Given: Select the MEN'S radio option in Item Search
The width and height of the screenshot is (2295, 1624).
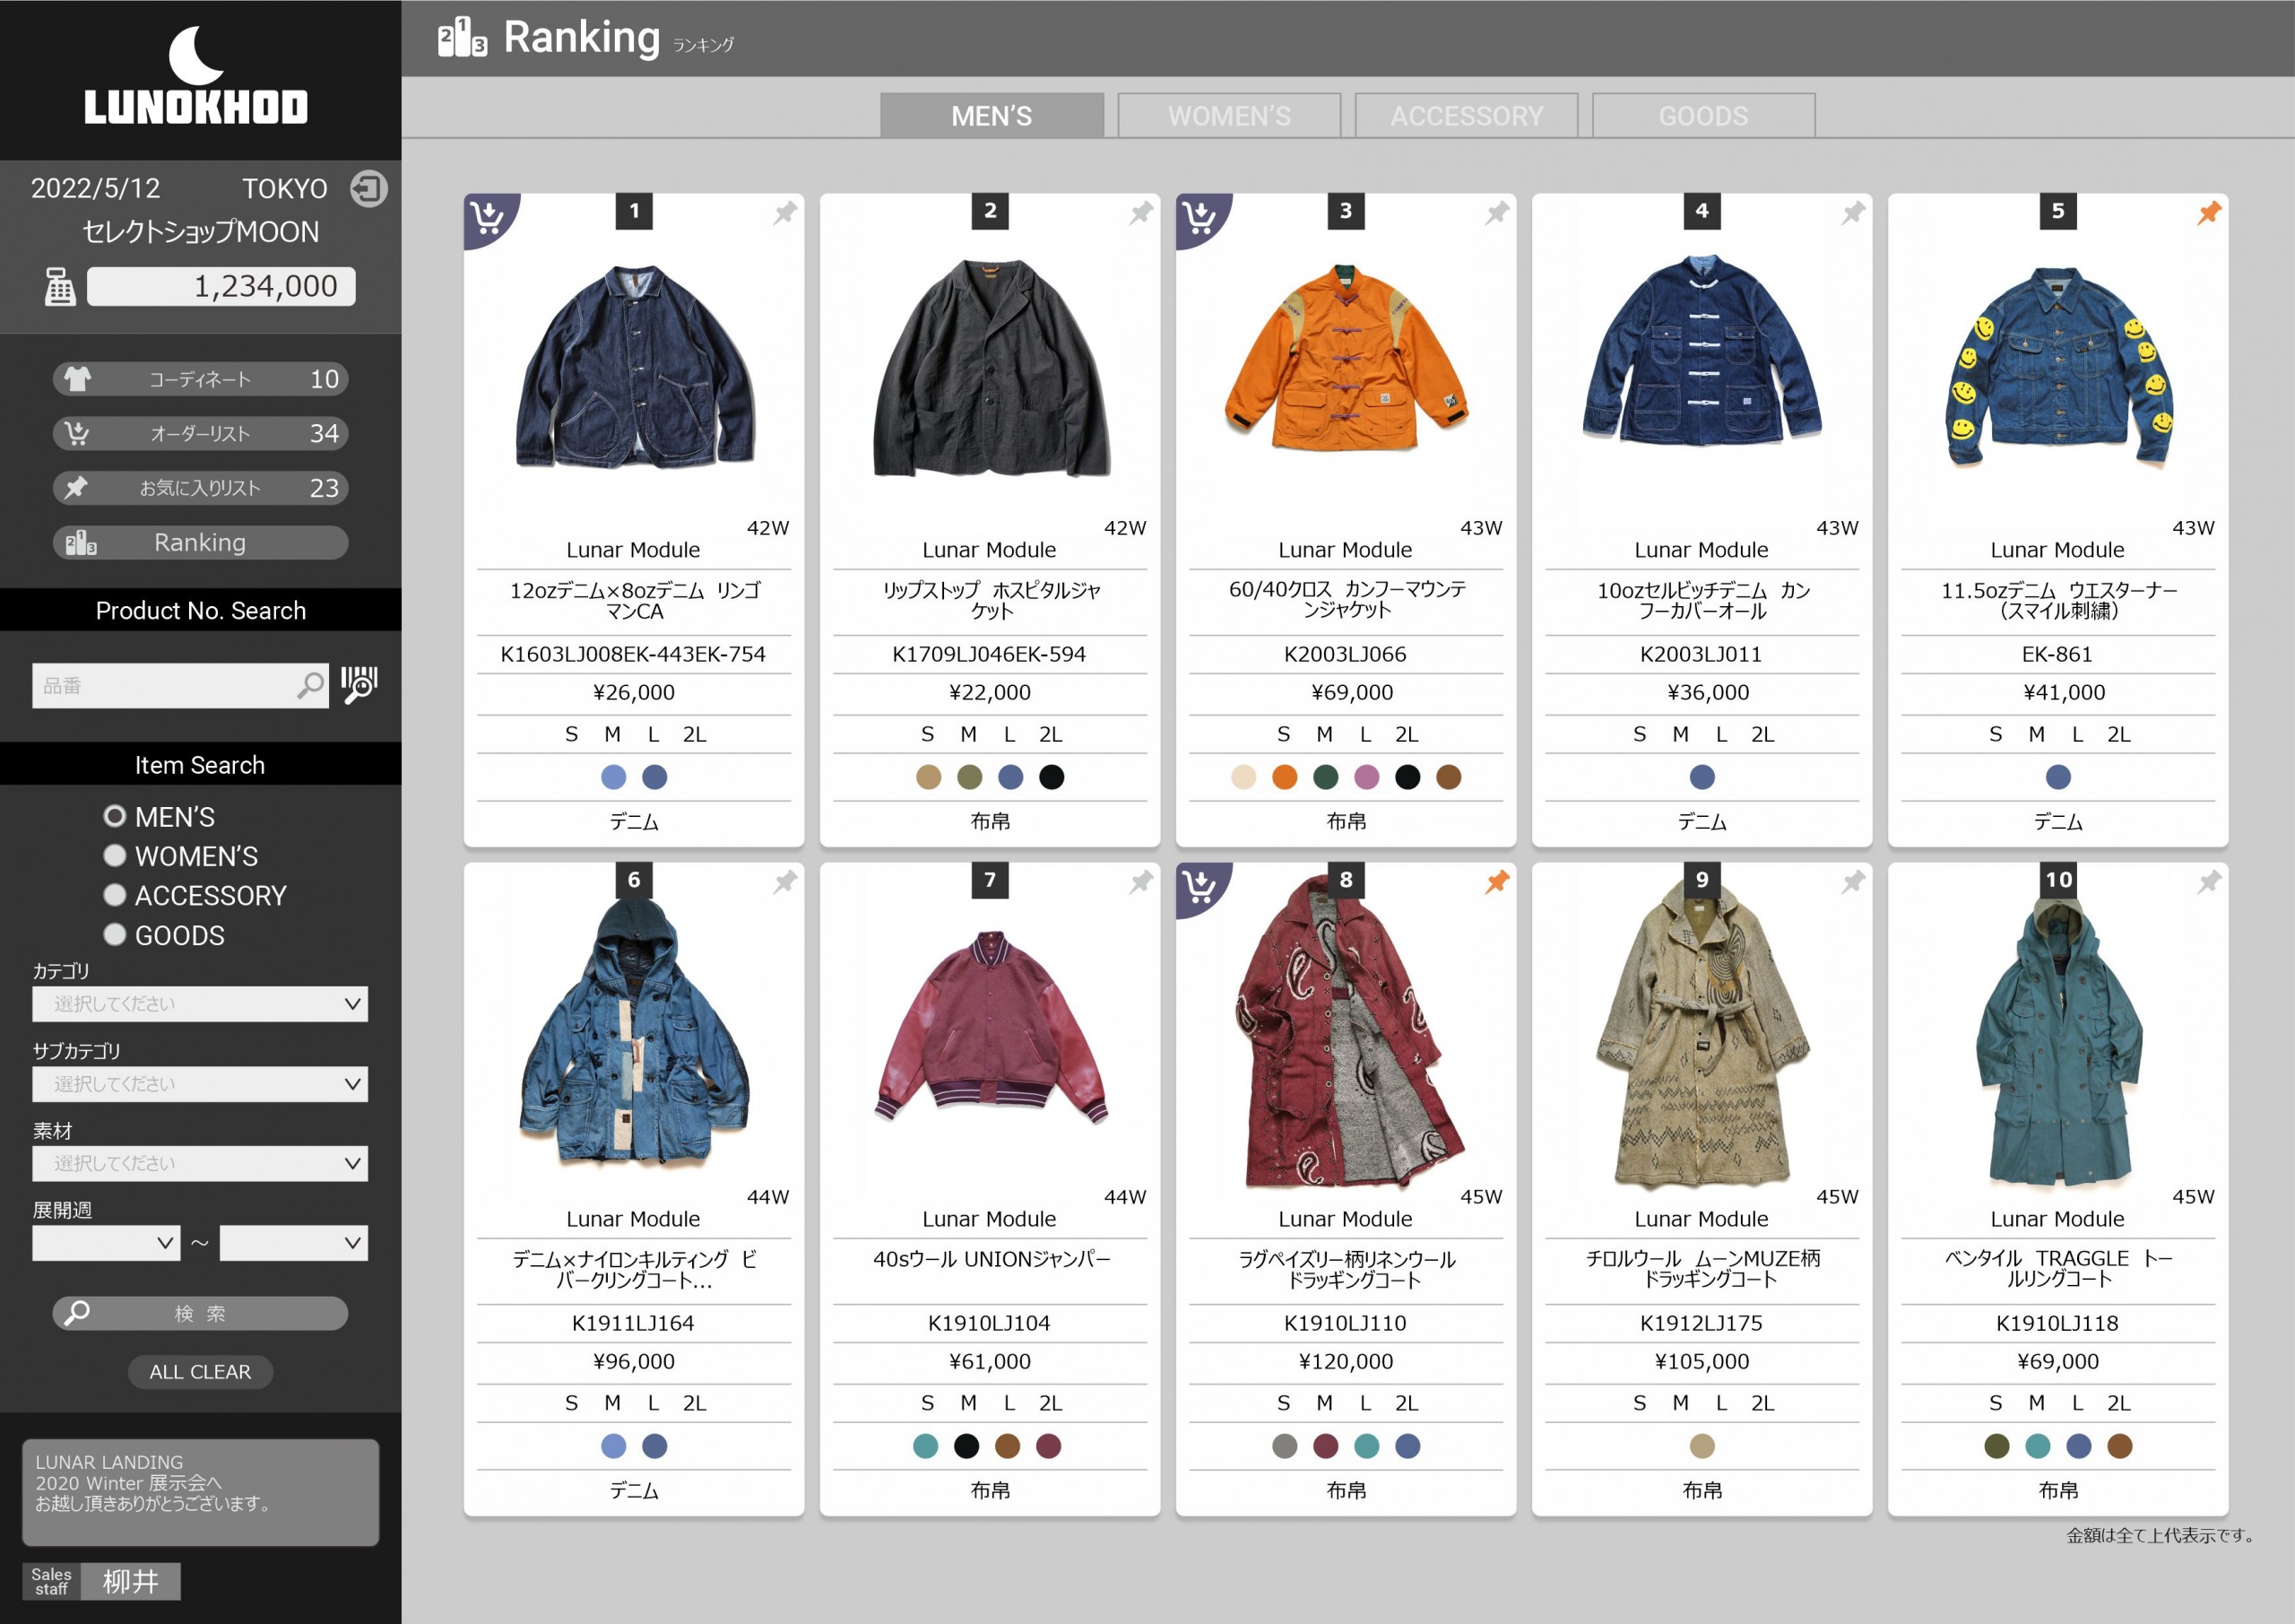Looking at the screenshot, I should tap(115, 817).
